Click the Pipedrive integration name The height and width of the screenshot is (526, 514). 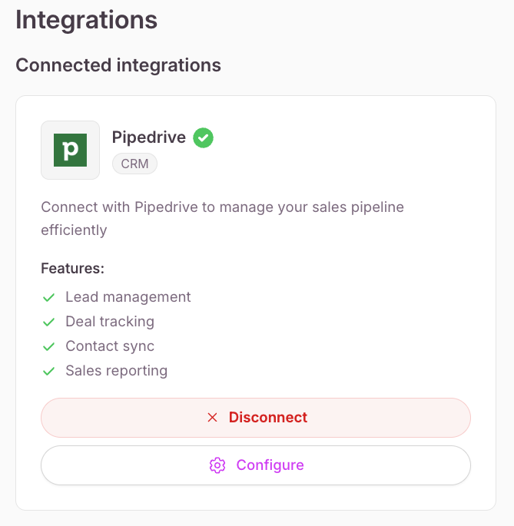click(x=149, y=137)
